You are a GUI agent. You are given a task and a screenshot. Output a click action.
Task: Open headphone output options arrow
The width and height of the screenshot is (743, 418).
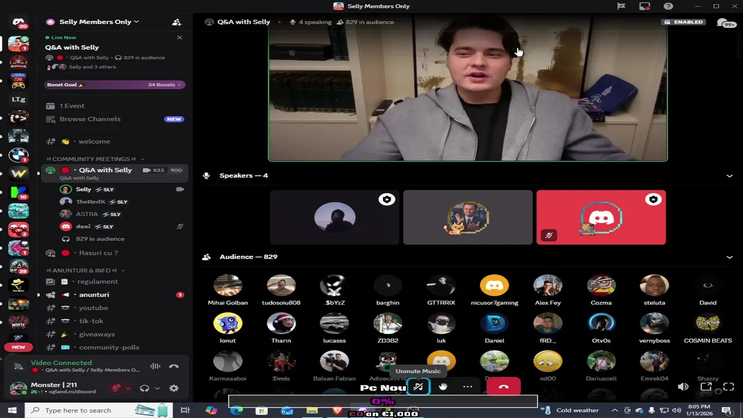click(157, 388)
